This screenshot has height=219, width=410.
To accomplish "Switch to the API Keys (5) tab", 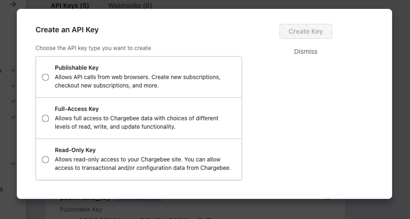I will click(x=70, y=6).
